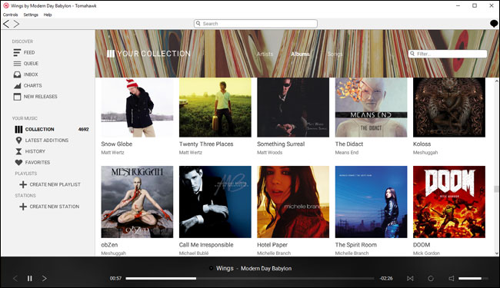Click the chat bubble icon top right

494,24
